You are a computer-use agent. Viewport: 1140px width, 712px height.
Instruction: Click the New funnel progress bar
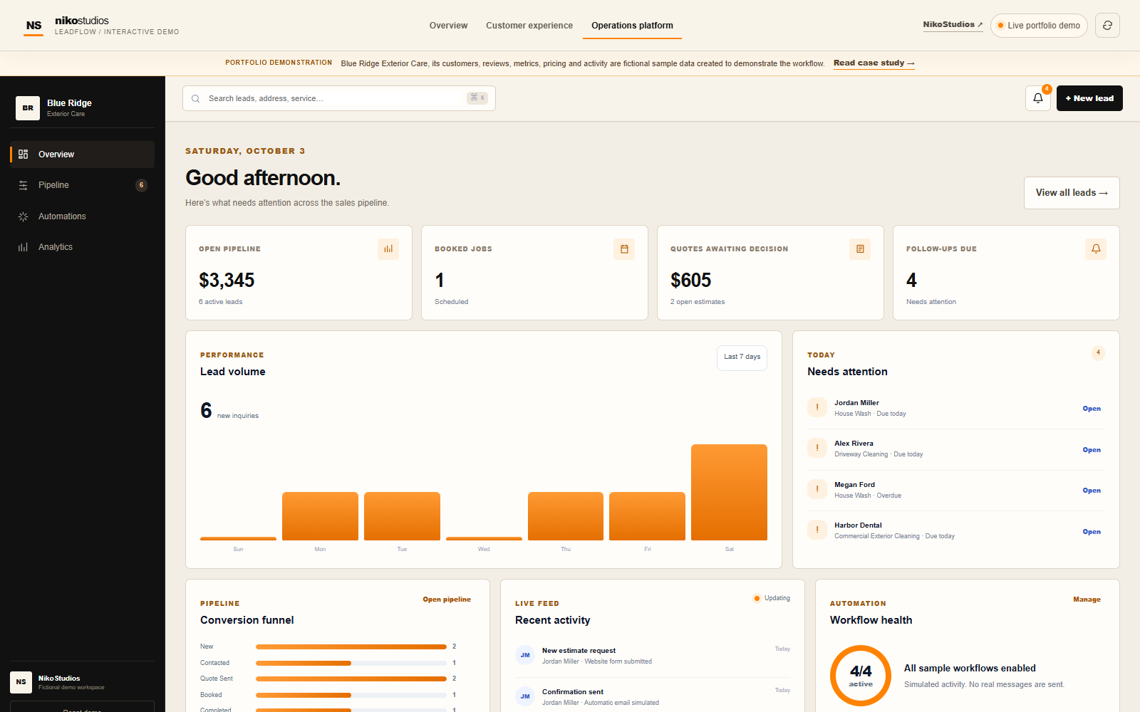(x=351, y=646)
